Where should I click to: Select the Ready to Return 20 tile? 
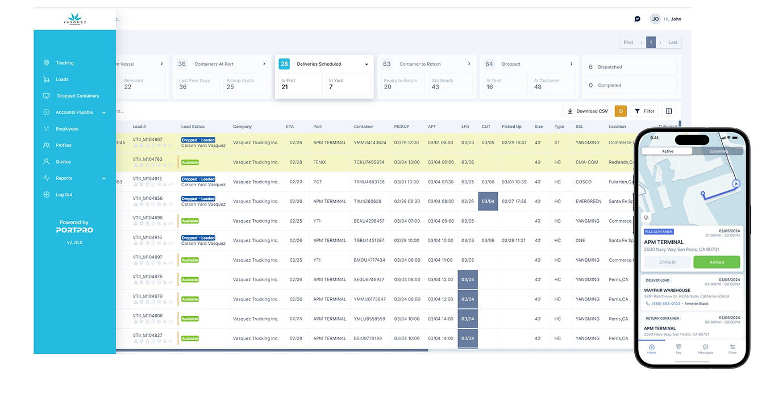(x=403, y=84)
